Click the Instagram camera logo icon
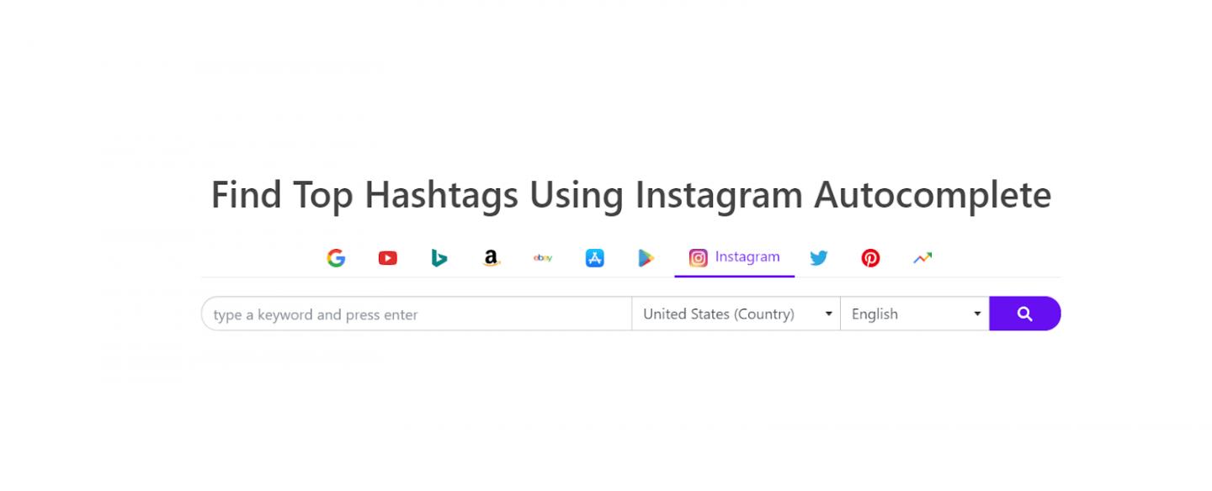Screen dimensions: 1212x491 point(698,258)
